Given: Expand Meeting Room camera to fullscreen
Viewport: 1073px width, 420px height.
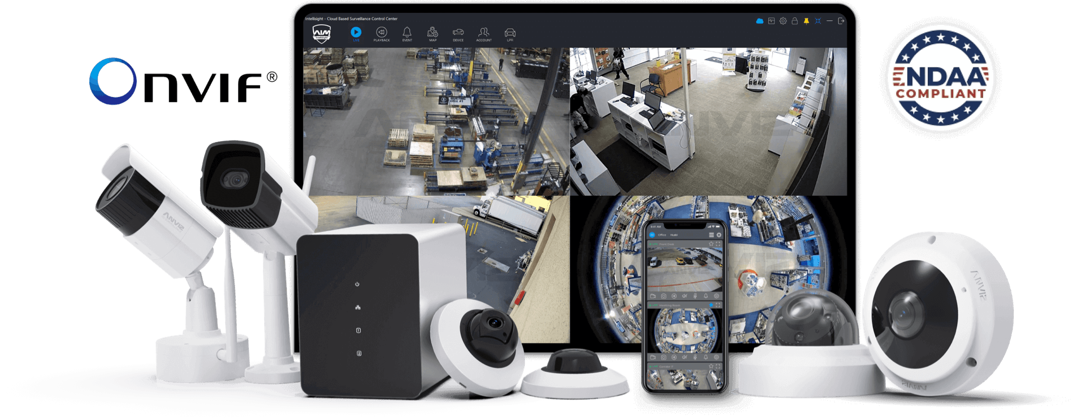Looking at the screenshot, I should coord(718,305).
